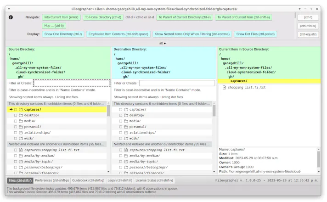The height and width of the screenshot is (202, 327).
Task: Click Show One Directory (ctrl-t) button
Action: coord(63,34)
